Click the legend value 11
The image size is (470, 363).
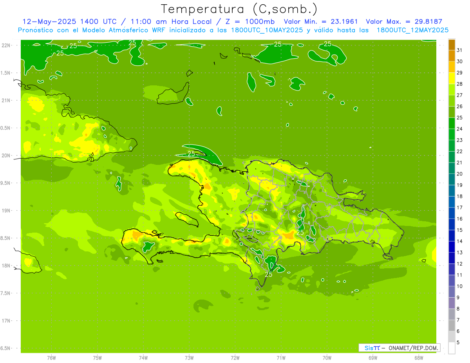[x=459, y=275]
